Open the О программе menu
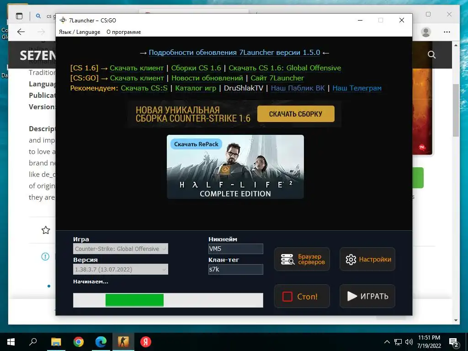 [123, 32]
